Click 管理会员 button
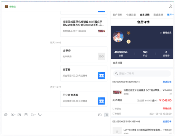 point(166,33)
